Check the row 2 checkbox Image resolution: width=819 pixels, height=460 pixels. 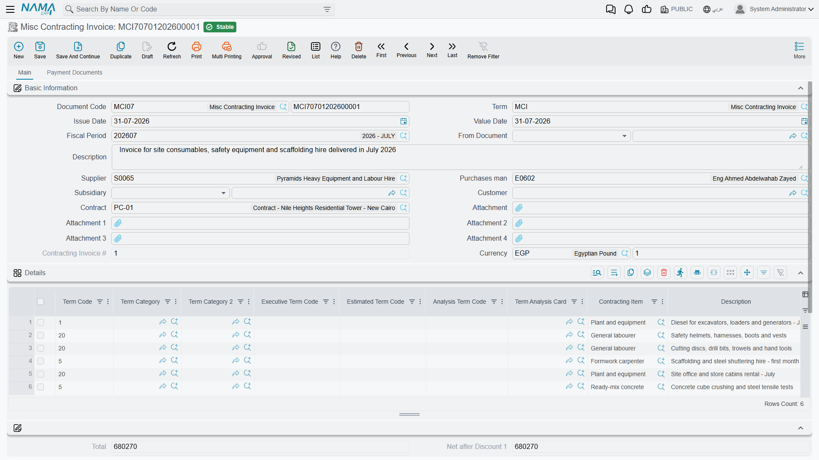pos(41,335)
